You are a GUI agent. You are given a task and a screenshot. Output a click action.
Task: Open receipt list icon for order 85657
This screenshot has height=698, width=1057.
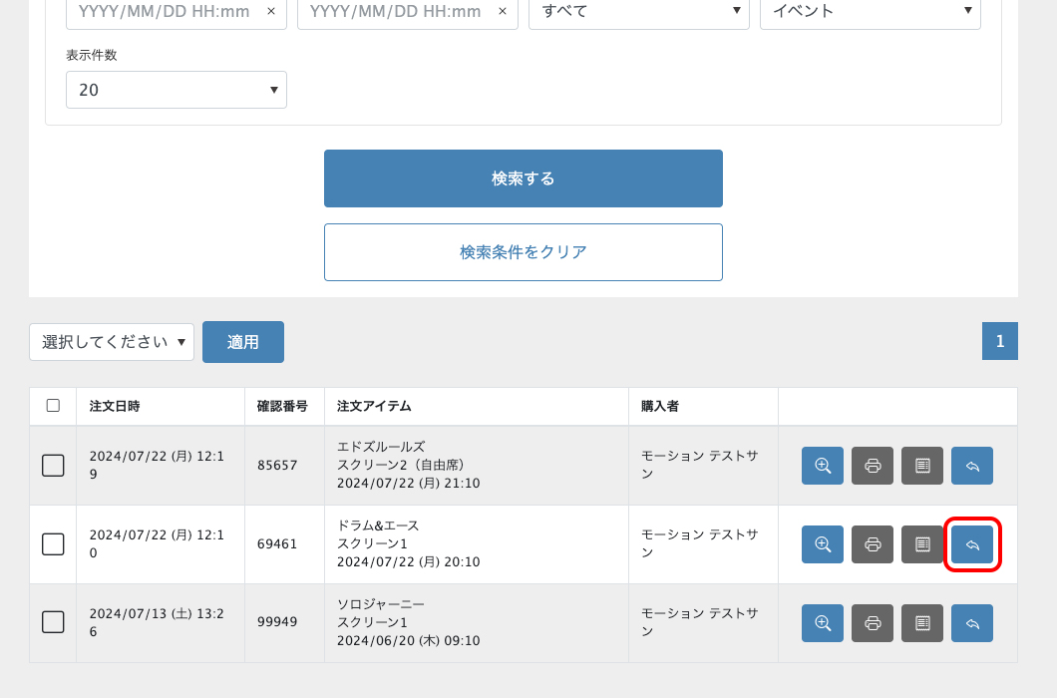[922, 466]
